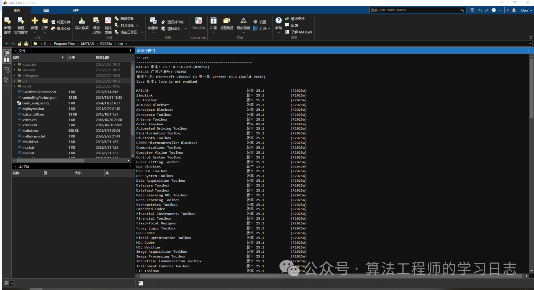Collapse the 工作区 (Workspace) panel
This screenshot has width=534, height=290.
coord(15,166)
